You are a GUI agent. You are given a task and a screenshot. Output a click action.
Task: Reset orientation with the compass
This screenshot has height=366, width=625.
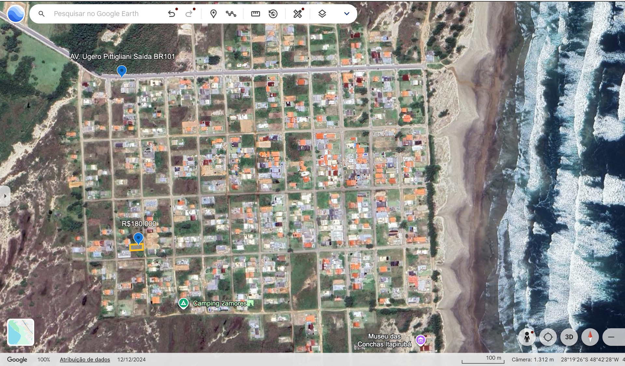tap(590, 337)
